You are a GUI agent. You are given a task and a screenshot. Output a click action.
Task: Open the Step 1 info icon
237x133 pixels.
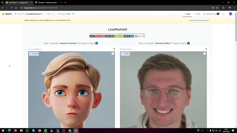click(97, 43)
